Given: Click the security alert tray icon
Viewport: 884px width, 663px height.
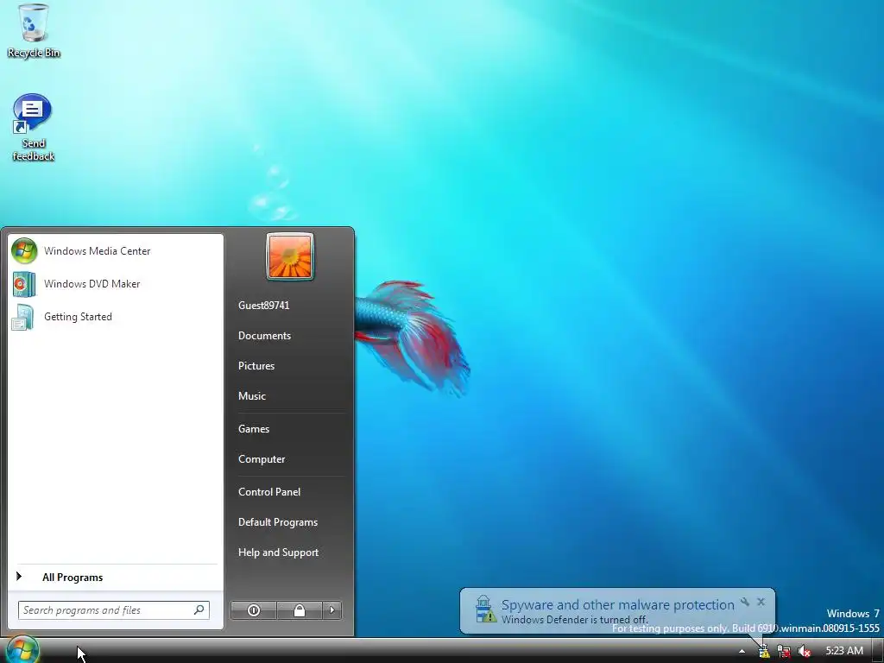Looking at the screenshot, I should click(763, 651).
